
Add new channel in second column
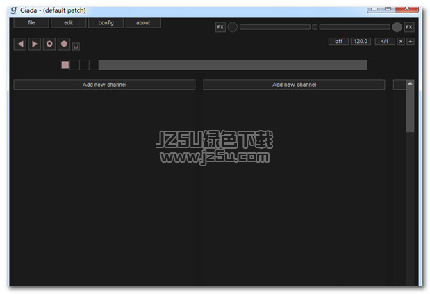pos(294,85)
